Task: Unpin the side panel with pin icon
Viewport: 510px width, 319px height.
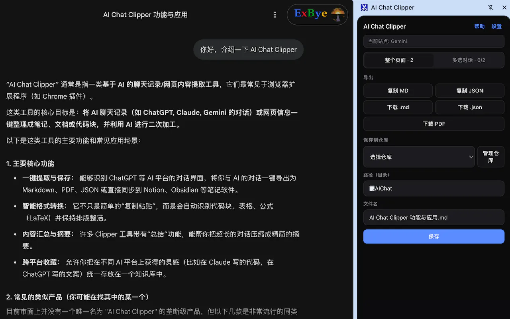Action: click(x=491, y=8)
